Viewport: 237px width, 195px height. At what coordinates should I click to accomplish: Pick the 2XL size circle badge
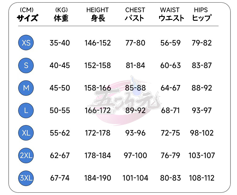point(26,155)
